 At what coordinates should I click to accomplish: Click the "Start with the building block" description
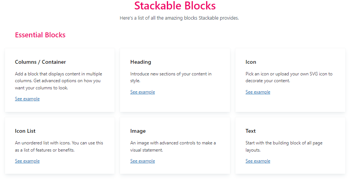click(x=284, y=146)
